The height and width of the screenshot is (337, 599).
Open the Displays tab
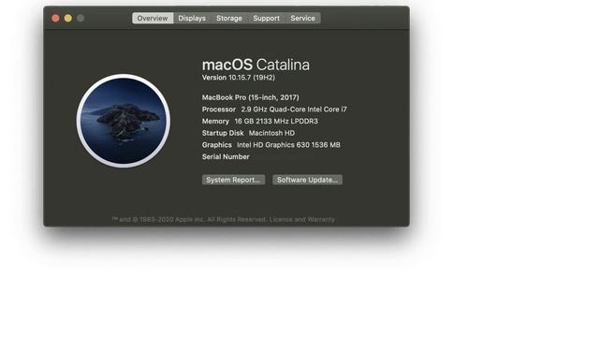click(192, 18)
